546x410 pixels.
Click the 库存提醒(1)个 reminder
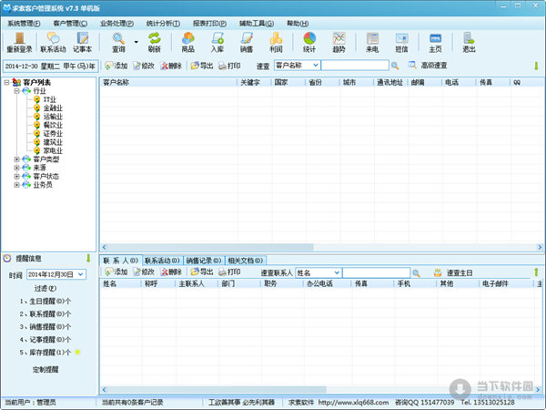[45, 353]
